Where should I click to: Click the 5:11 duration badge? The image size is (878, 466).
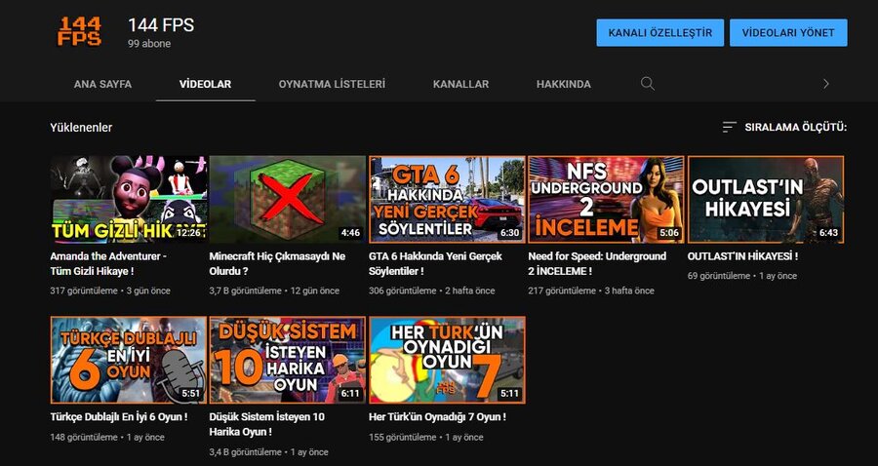click(x=509, y=393)
